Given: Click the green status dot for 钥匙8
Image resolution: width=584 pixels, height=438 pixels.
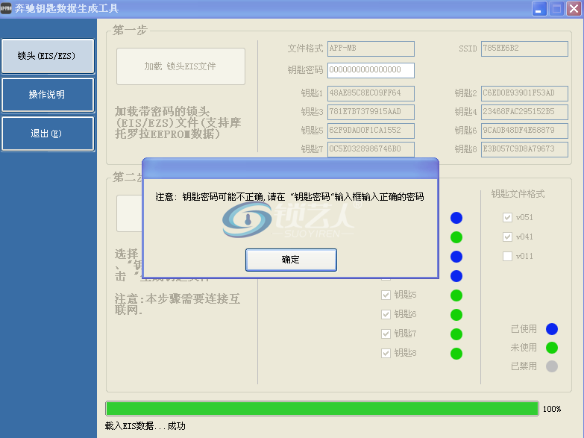Looking at the screenshot, I should click(456, 354).
